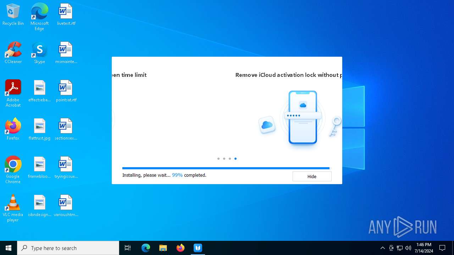The height and width of the screenshot is (255, 454).
Task: Open the volume tray icon
Action: coord(408,248)
